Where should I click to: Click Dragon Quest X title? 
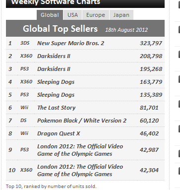[x=59, y=133]
